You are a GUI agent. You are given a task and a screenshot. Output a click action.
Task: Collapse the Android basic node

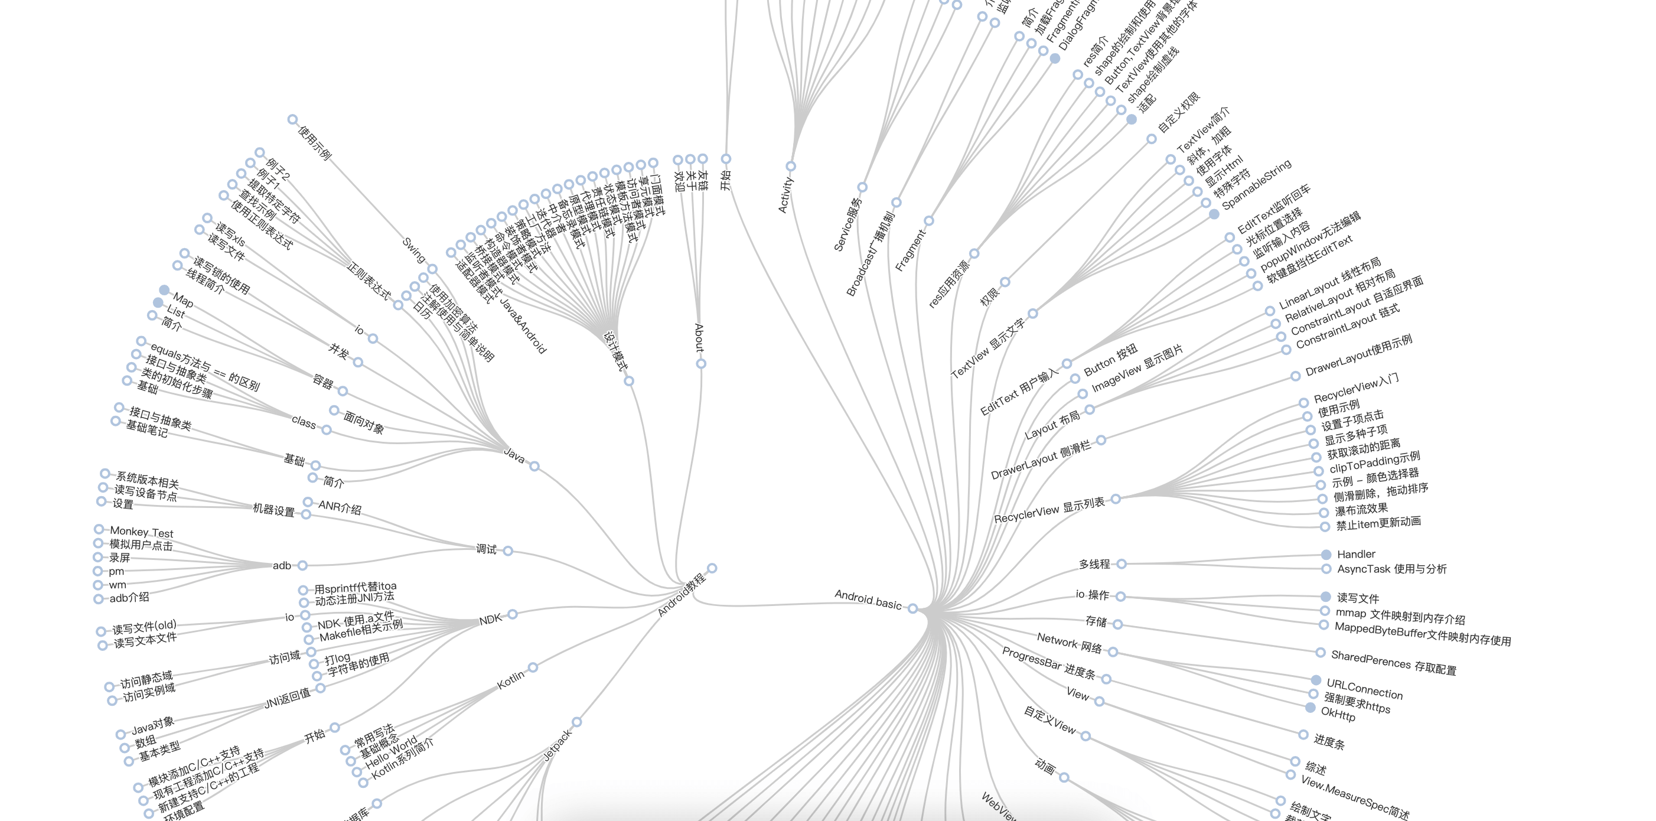pos(912,608)
